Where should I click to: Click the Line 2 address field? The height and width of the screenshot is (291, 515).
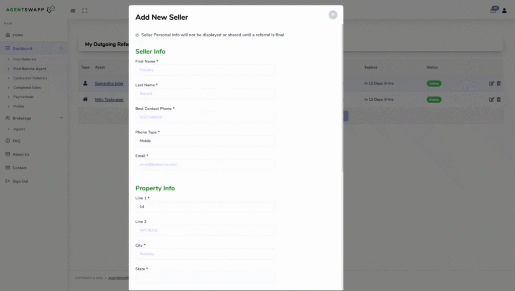(x=205, y=231)
